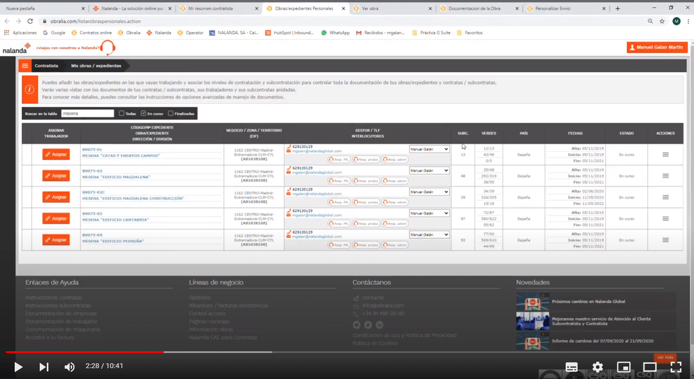Mute the video volume
This screenshot has width=694, height=379.
pyautogui.click(x=70, y=367)
